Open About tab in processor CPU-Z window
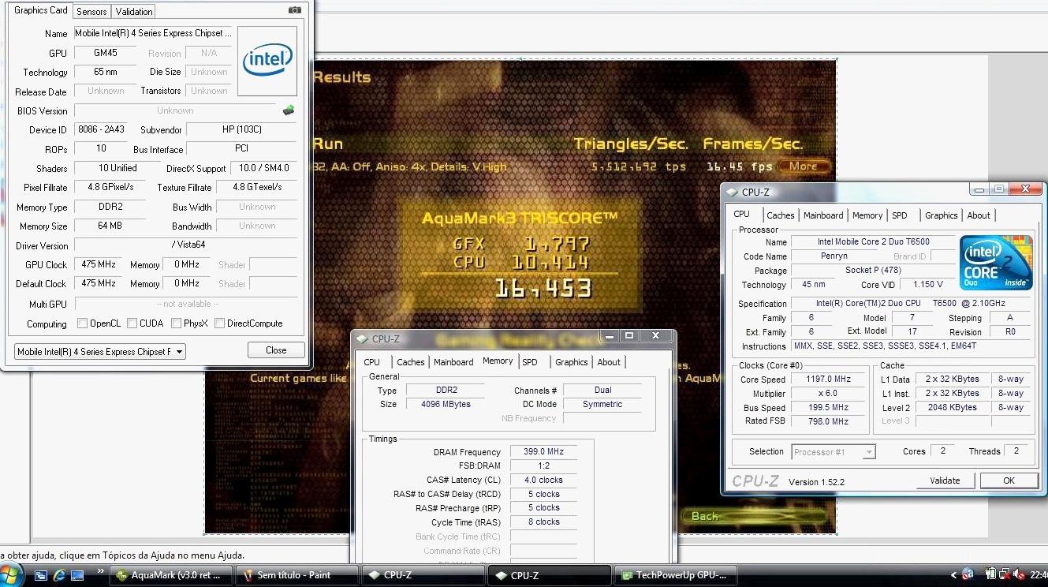 coord(979,215)
